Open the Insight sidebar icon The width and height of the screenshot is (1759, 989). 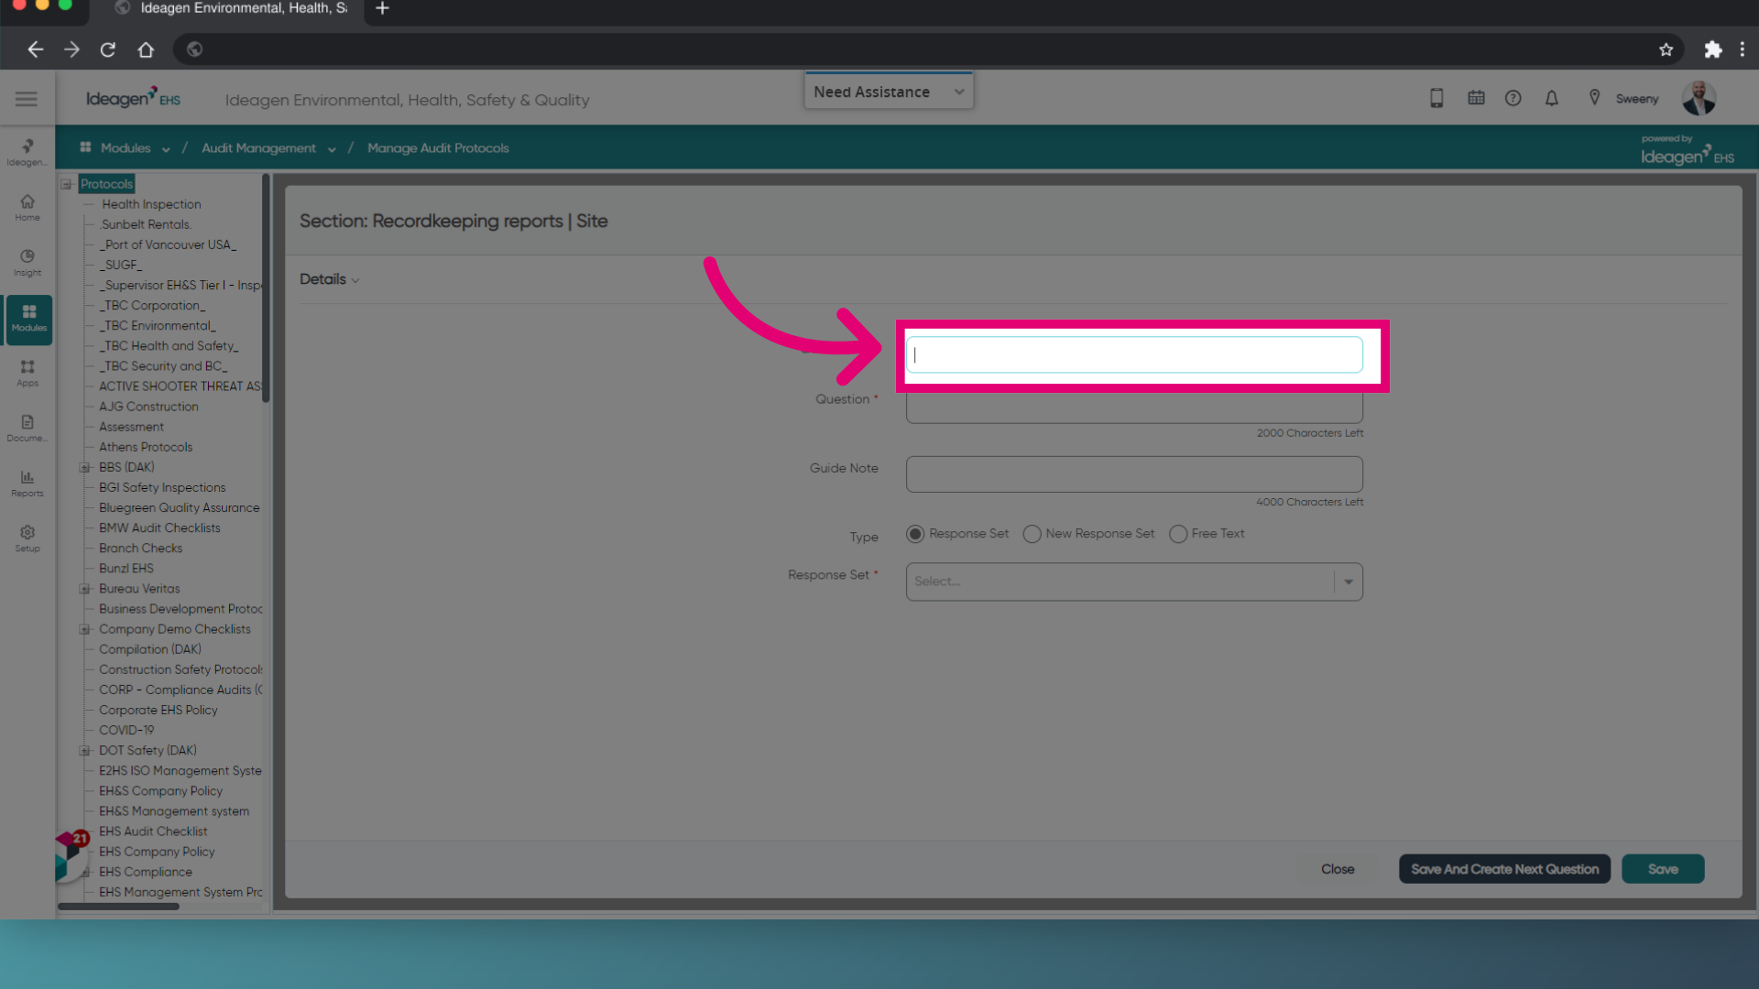[x=27, y=263]
